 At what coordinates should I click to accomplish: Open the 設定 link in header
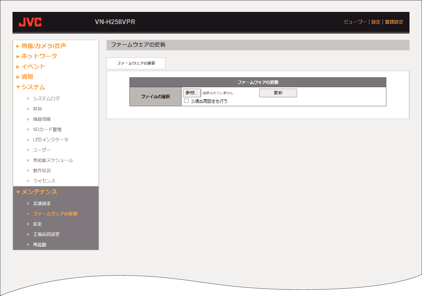coord(376,22)
